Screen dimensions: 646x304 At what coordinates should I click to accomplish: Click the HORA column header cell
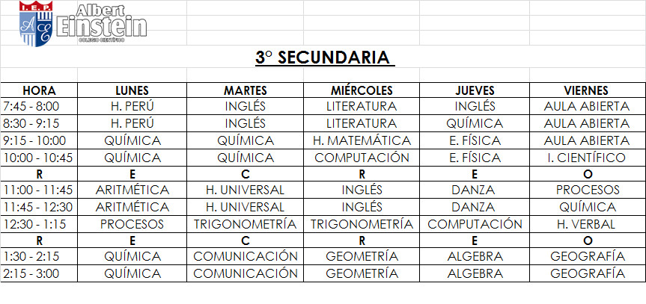click(39, 90)
